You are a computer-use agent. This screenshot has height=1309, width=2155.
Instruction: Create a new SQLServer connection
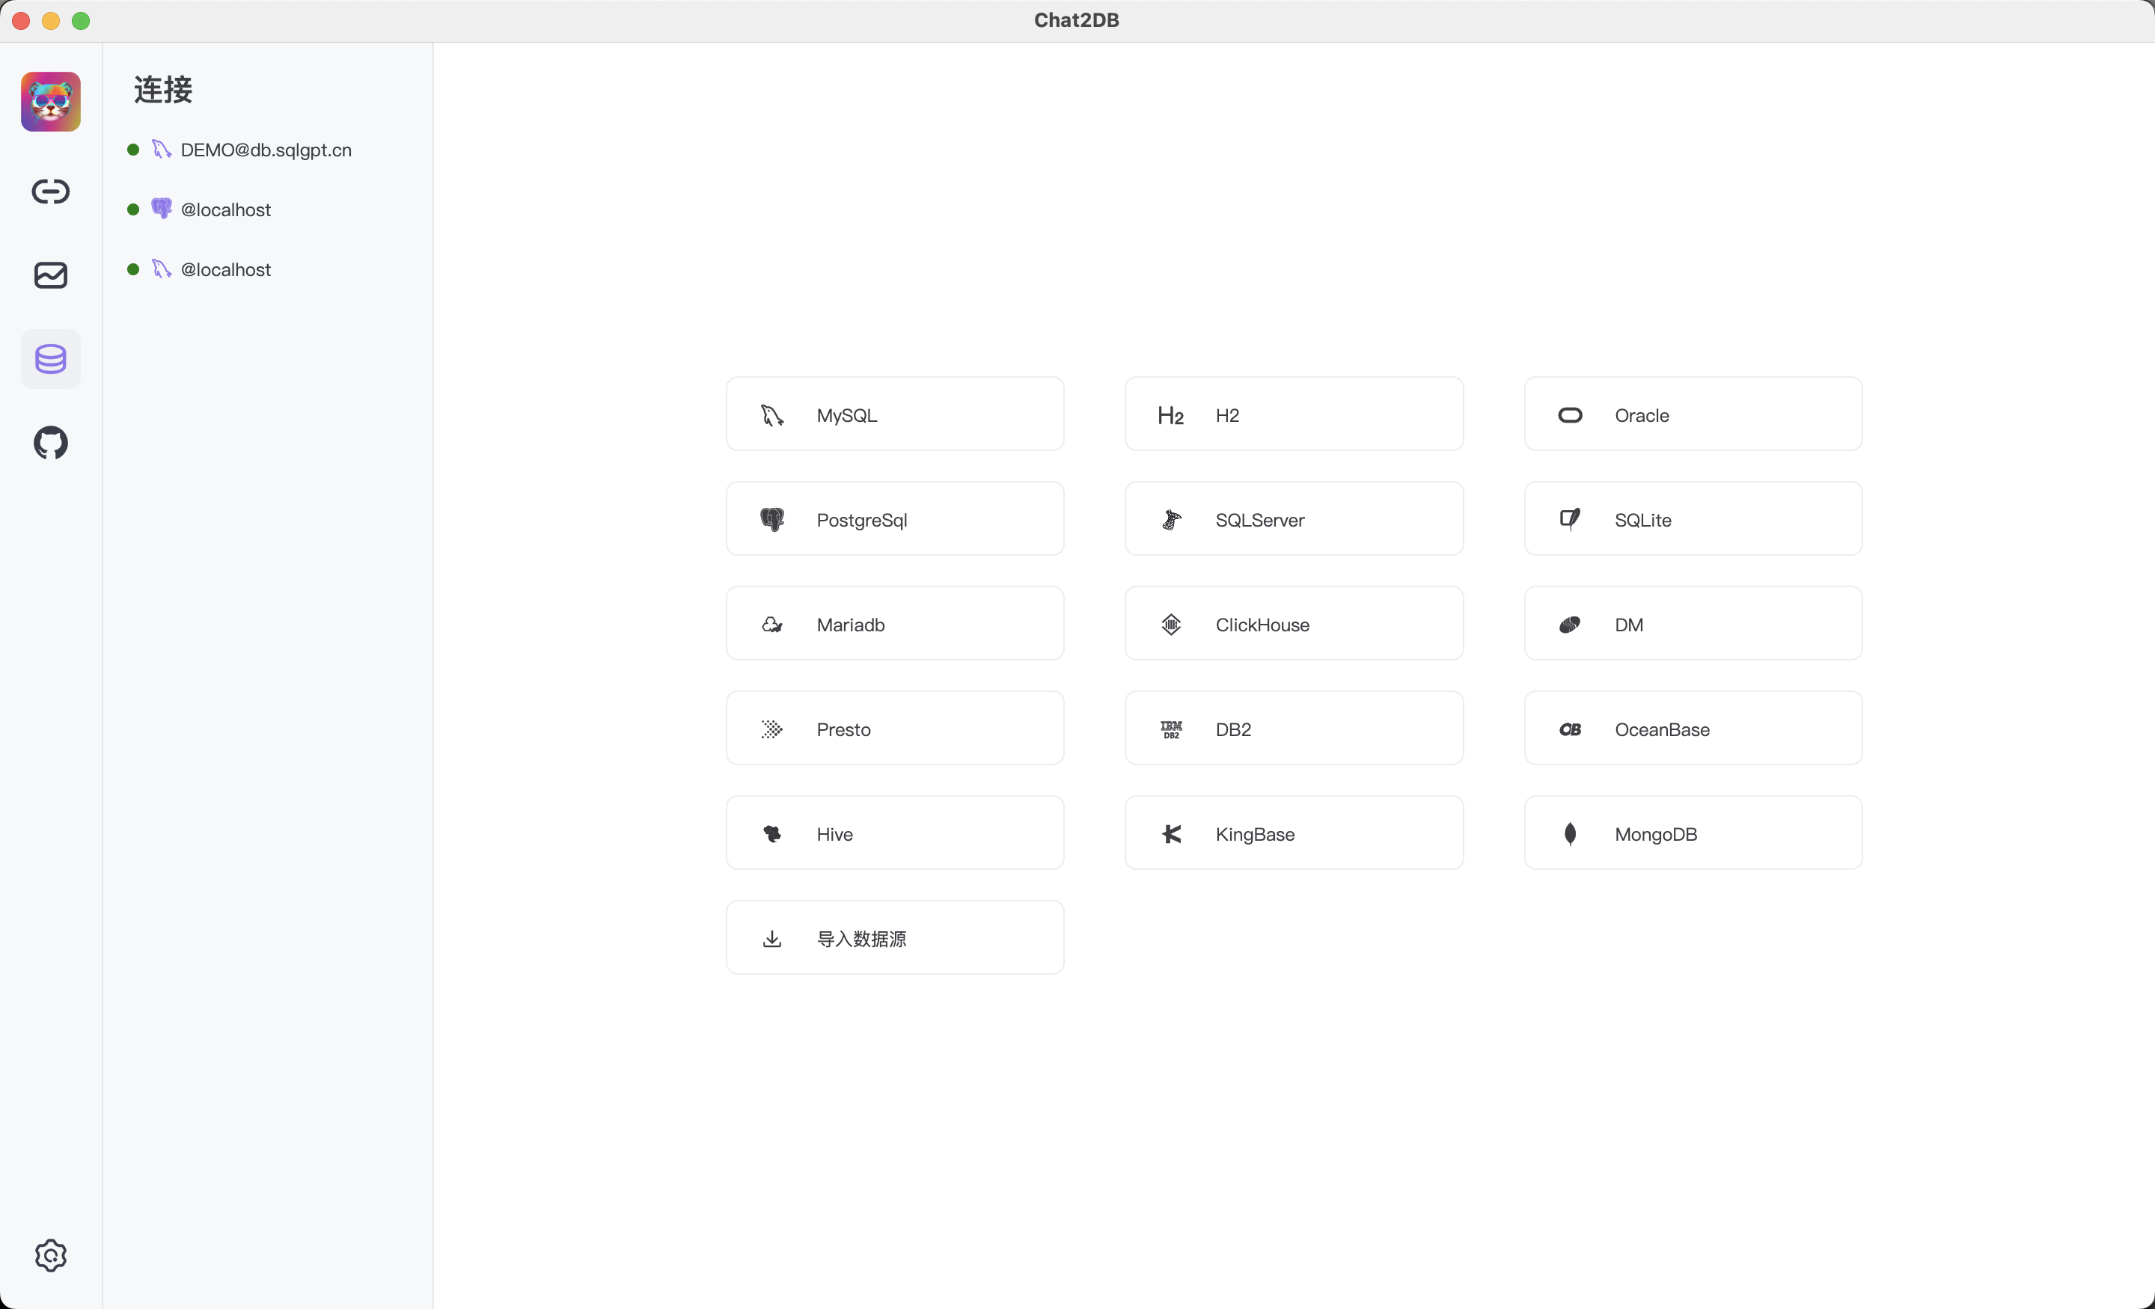click(x=1294, y=519)
